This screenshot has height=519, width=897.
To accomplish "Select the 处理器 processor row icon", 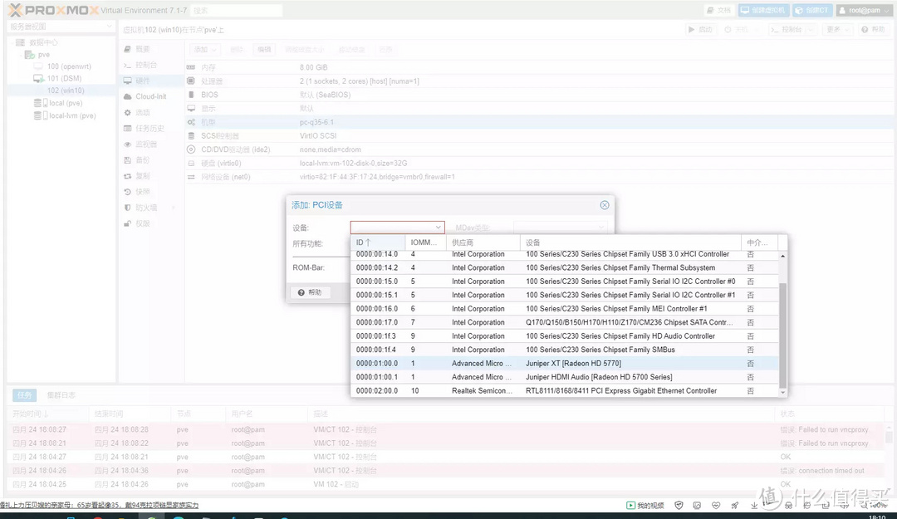I will [x=191, y=81].
